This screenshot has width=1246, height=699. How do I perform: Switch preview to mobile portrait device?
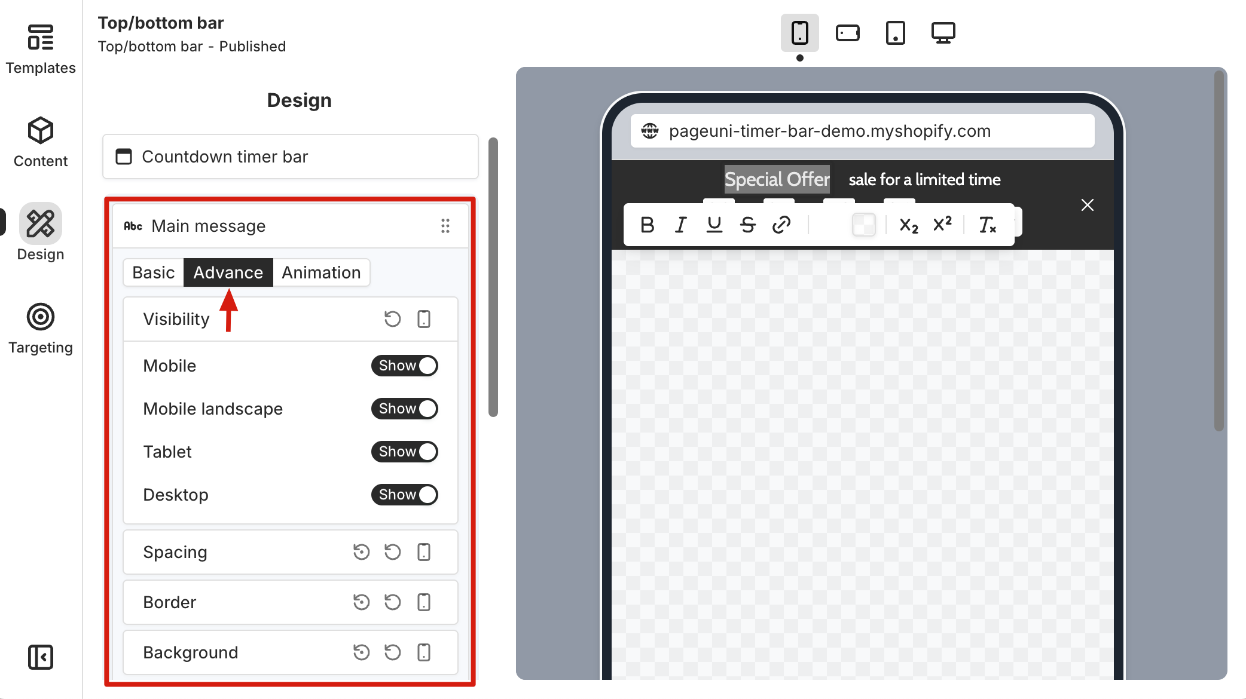pyautogui.click(x=800, y=33)
